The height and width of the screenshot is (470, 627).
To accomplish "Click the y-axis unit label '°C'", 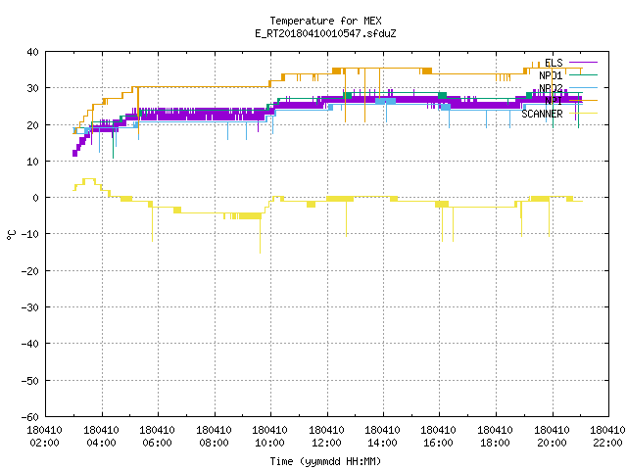I will coord(11,235).
